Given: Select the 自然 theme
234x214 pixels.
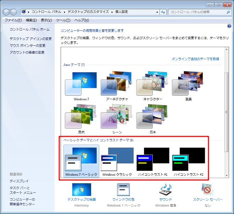Looking at the screenshot, I should pyautogui.click(x=81, y=119).
